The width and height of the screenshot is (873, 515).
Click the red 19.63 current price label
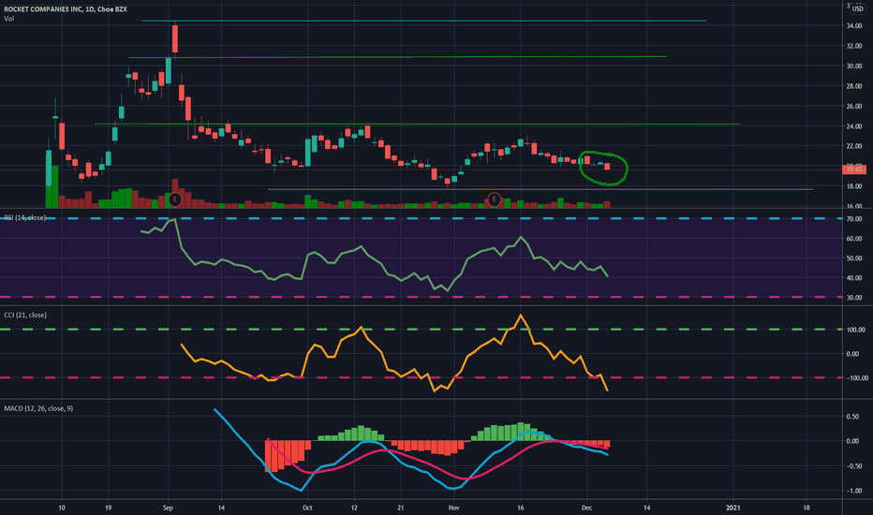click(854, 169)
